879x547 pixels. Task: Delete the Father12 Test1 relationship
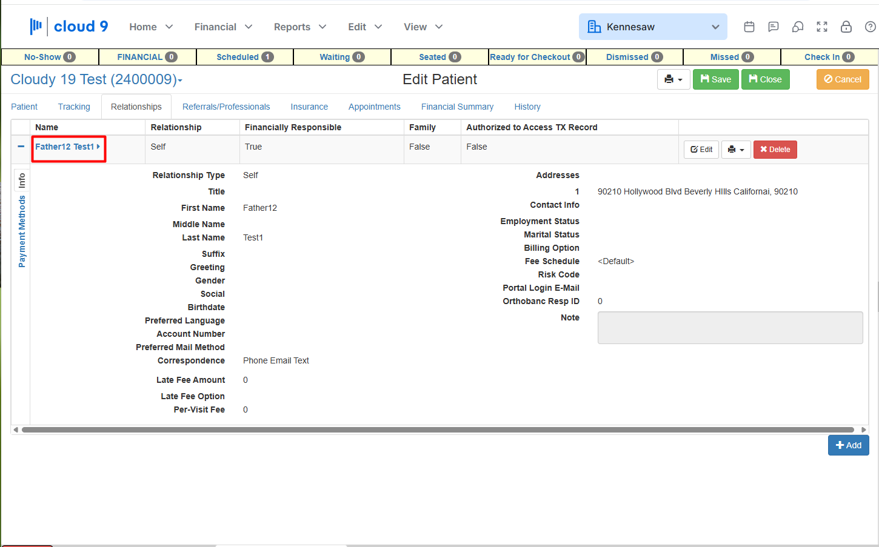pos(775,150)
